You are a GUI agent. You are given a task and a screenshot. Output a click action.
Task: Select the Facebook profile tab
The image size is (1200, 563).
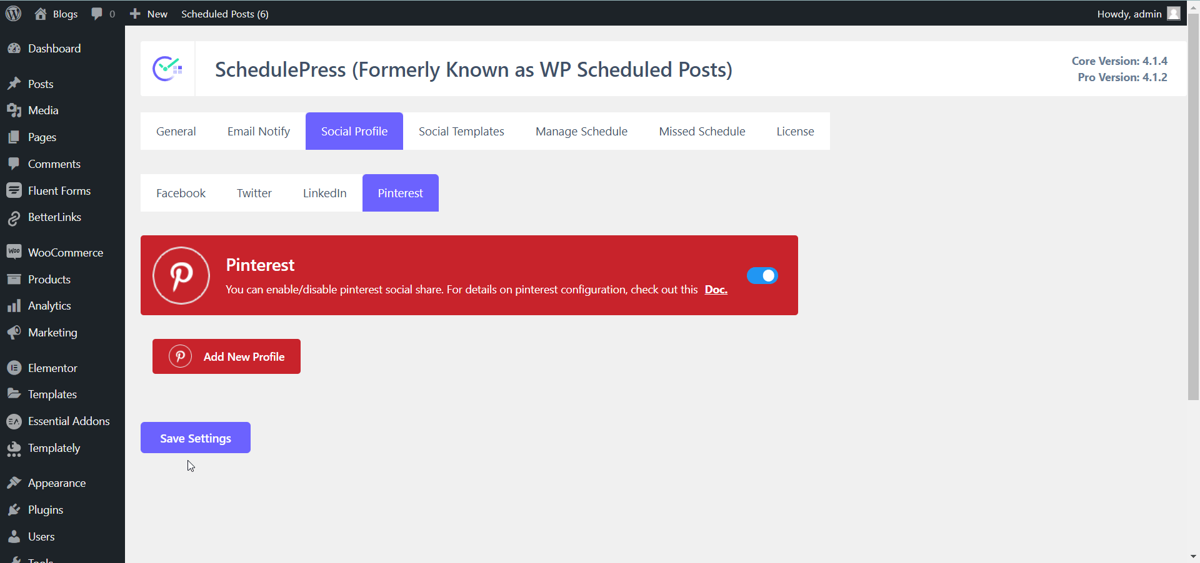181,193
